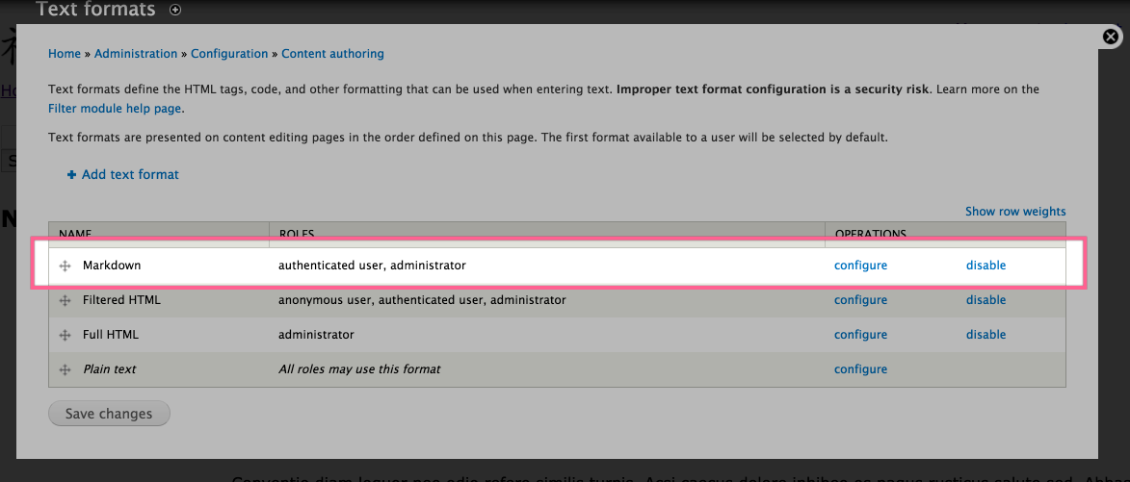Disable the Markdown text format
The image size is (1130, 482).
[x=985, y=266]
